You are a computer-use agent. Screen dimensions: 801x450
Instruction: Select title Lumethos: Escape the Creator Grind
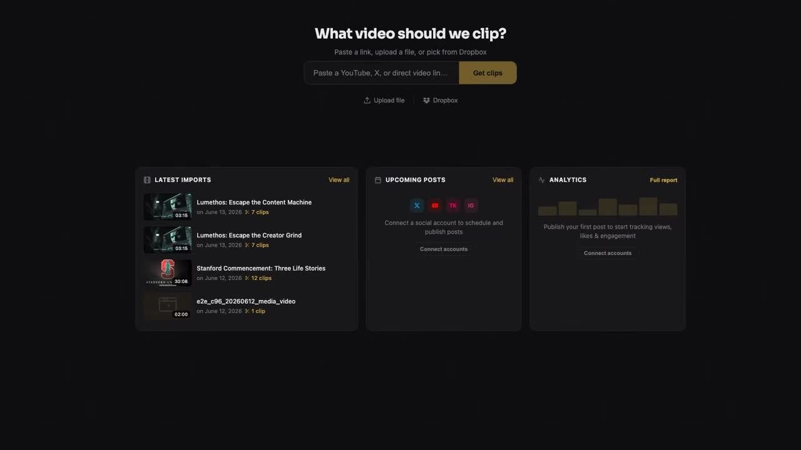click(249, 236)
